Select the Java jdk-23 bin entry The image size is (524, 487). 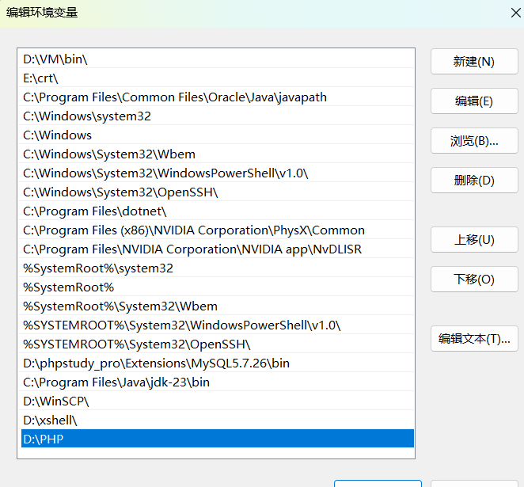coord(116,382)
